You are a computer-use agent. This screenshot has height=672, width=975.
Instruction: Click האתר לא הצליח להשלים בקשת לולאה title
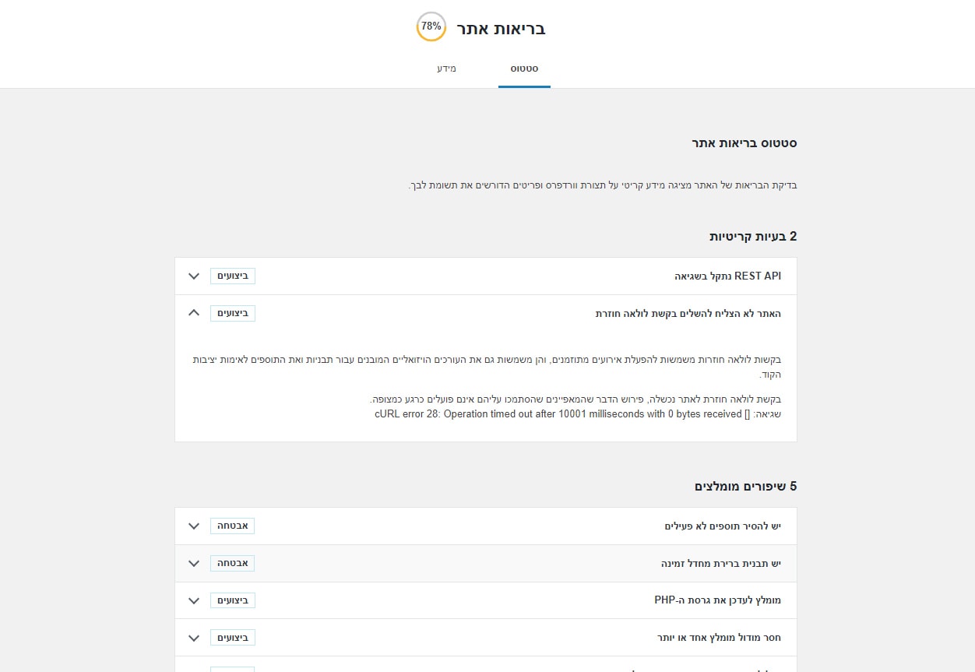tap(688, 313)
